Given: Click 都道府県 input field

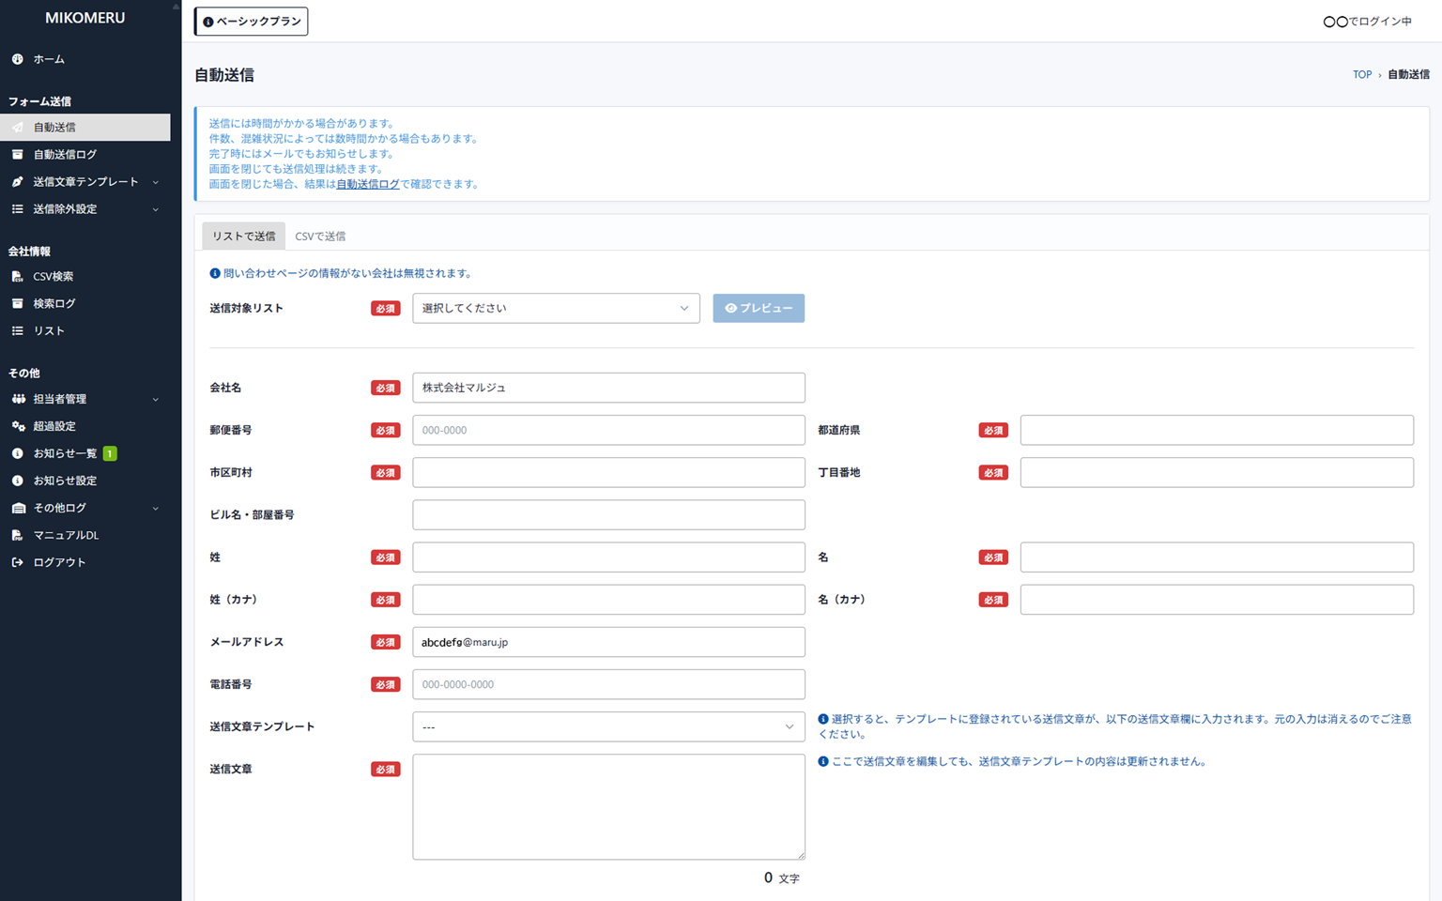Looking at the screenshot, I should [x=1217, y=430].
